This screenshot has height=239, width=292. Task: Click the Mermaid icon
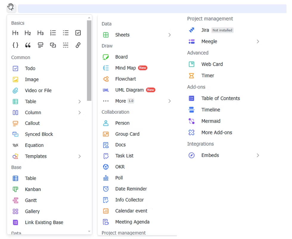point(191,121)
